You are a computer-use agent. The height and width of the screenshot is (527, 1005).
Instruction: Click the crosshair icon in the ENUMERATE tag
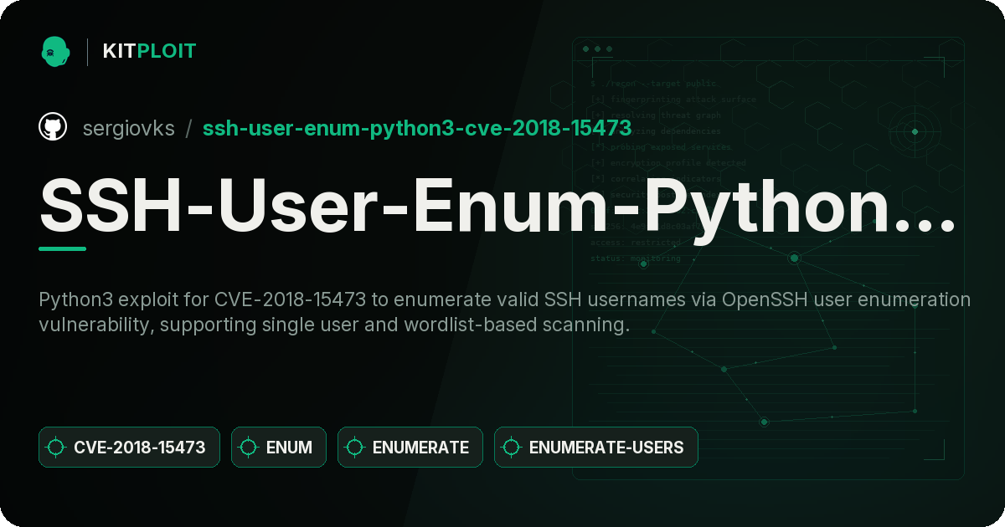click(x=354, y=448)
